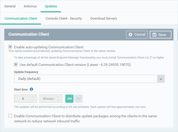Click the Save floppy disk icon
The height and width of the screenshot is (132, 178).
pos(154,35)
